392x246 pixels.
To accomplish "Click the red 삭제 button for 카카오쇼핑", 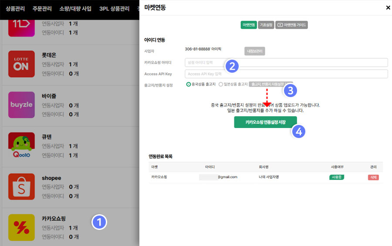I will click(x=373, y=177).
